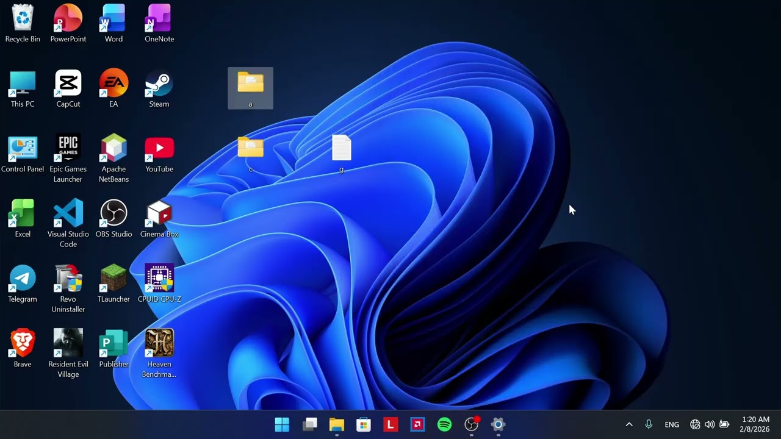Select the YouTube desktop shortcut
This screenshot has width=781, height=439.
click(159, 154)
